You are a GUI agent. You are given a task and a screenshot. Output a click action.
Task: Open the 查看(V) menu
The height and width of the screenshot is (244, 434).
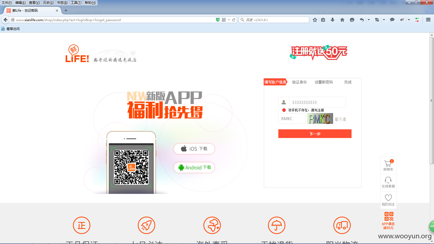(34, 3)
